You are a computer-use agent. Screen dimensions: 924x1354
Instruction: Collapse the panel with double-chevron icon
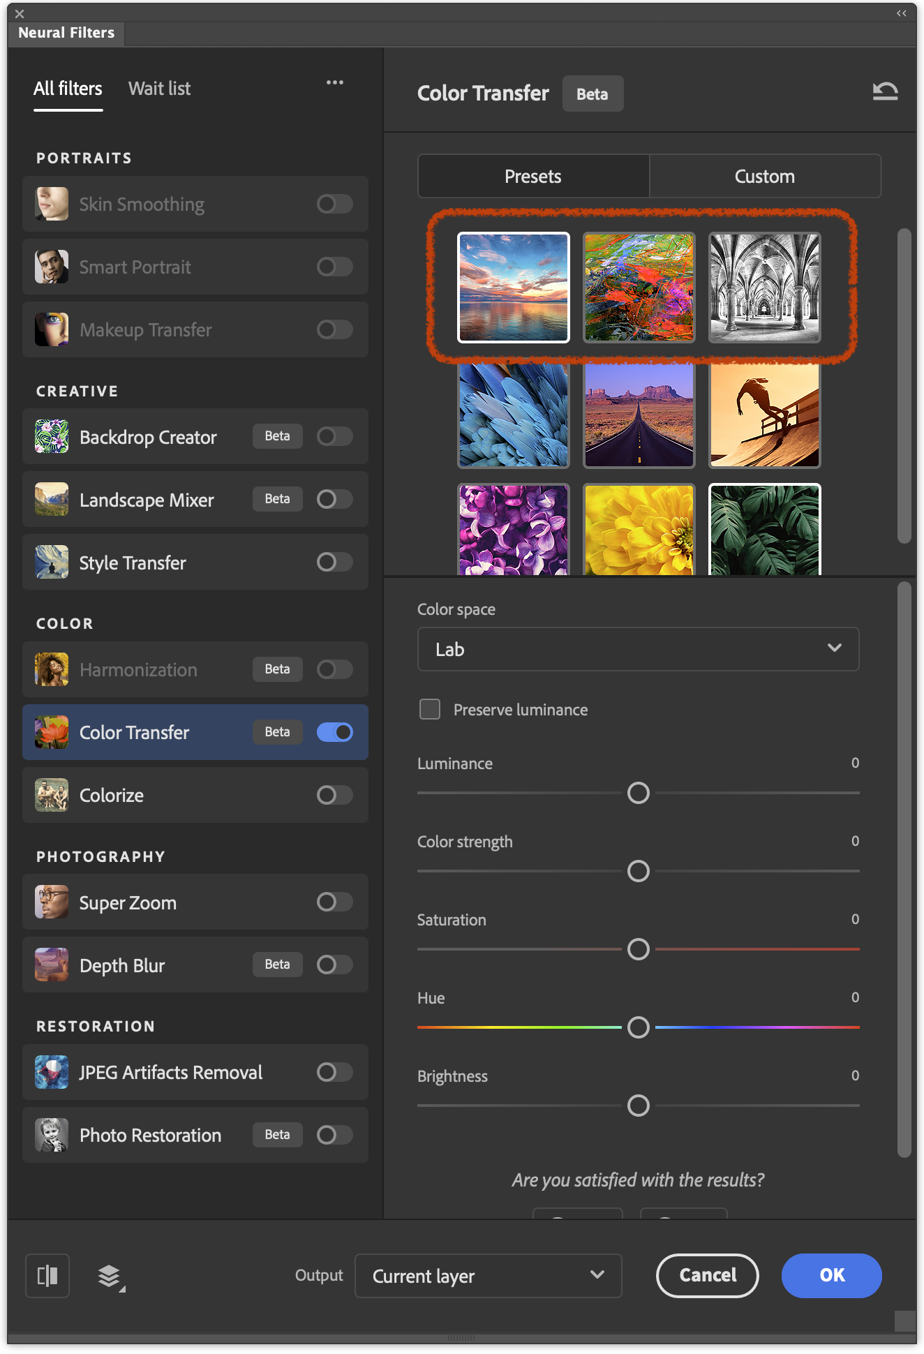click(x=902, y=13)
